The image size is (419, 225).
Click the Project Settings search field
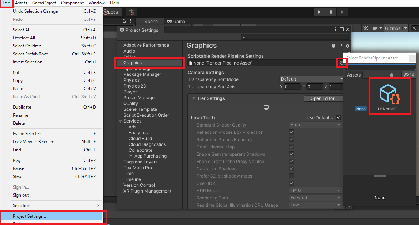coord(295,37)
